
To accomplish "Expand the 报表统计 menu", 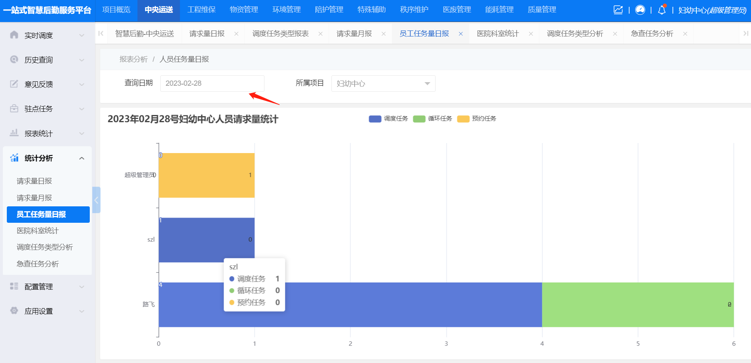I will pos(82,133).
